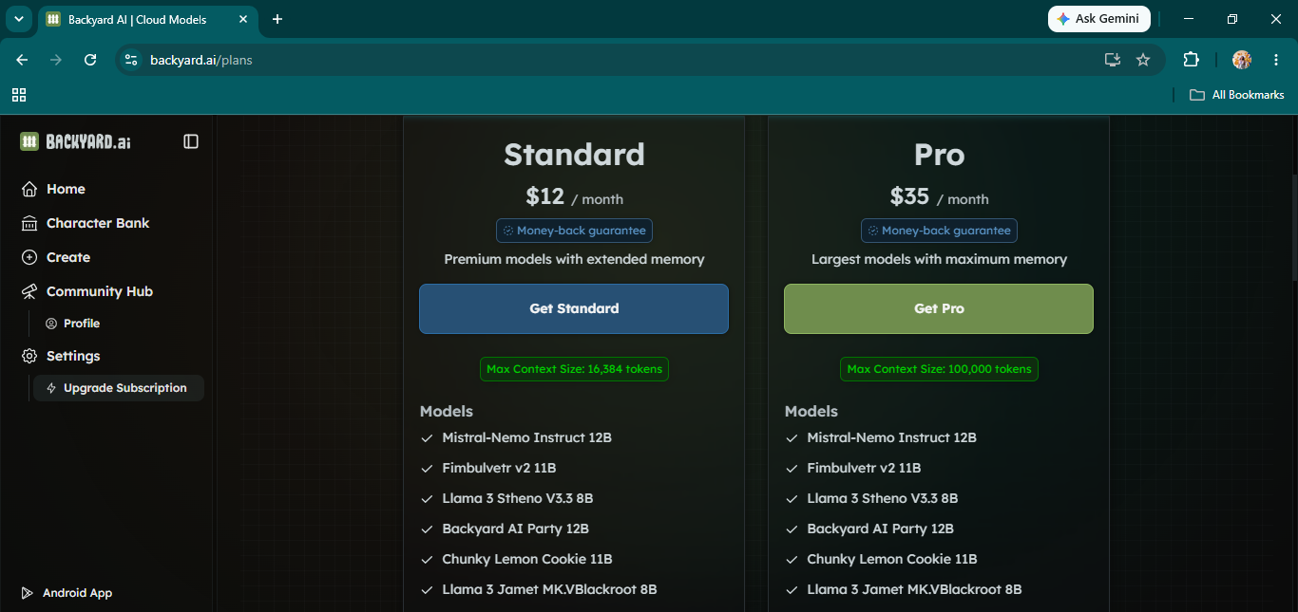Image resolution: width=1298 pixels, height=612 pixels.
Task: Click the Get Standard button
Action: tap(574, 308)
